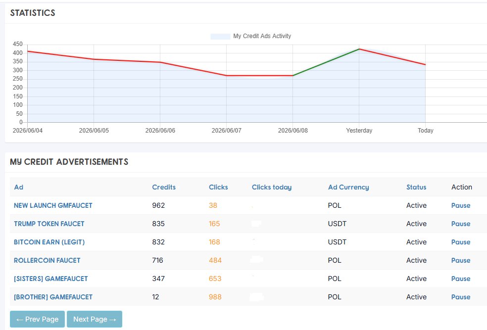487x330 pixels.
Task: Go to the Prev Page
Action: pos(37,319)
